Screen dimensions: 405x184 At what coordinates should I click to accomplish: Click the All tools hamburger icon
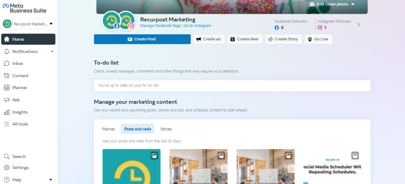click(x=7, y=124)
